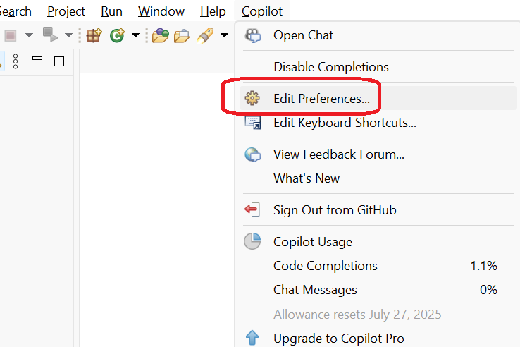This screenshot has height=347, width=520.
Task: Expand dropdown arrow next to stop icon
Action: (x=29, y=35)
